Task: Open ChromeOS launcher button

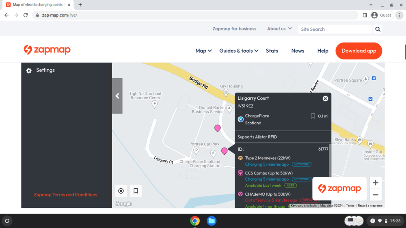Action: point(7,221)
